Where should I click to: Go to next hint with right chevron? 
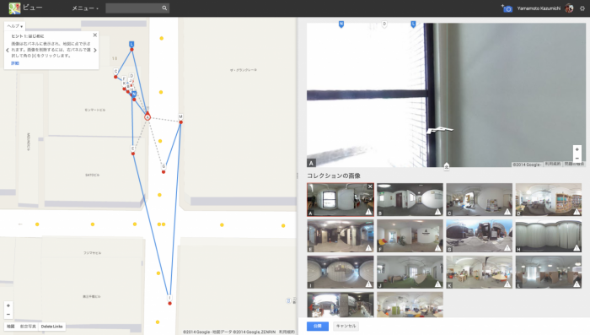(95, 50)
